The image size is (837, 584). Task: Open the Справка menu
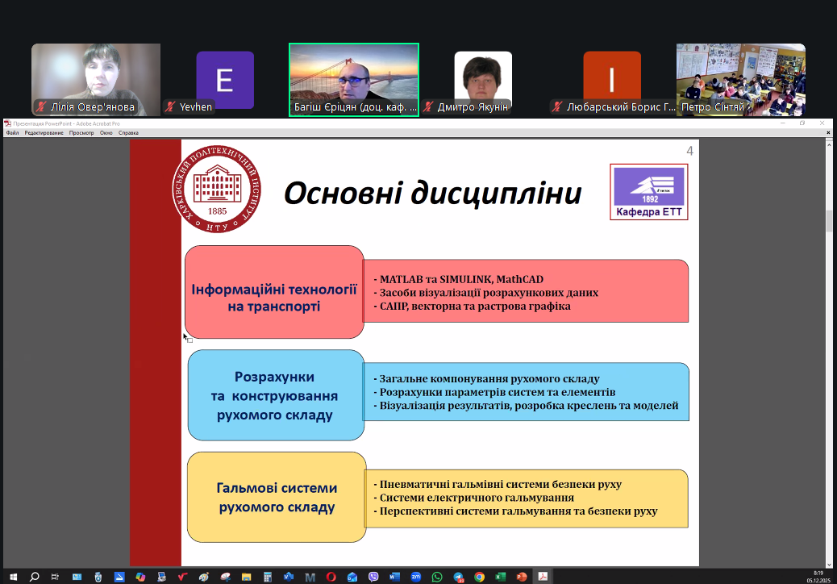(128, 132)
